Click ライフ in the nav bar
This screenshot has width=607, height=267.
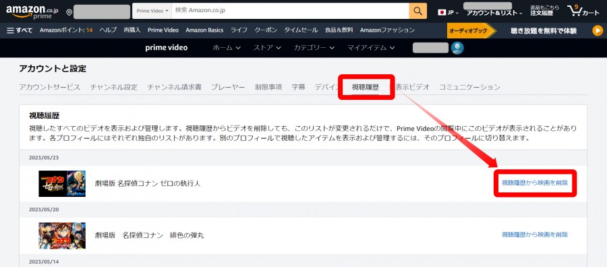coord(239,30)
